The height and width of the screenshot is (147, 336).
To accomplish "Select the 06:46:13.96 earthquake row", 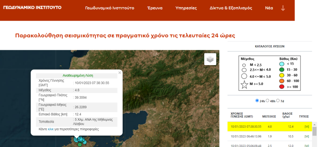I will pos(270,136).
